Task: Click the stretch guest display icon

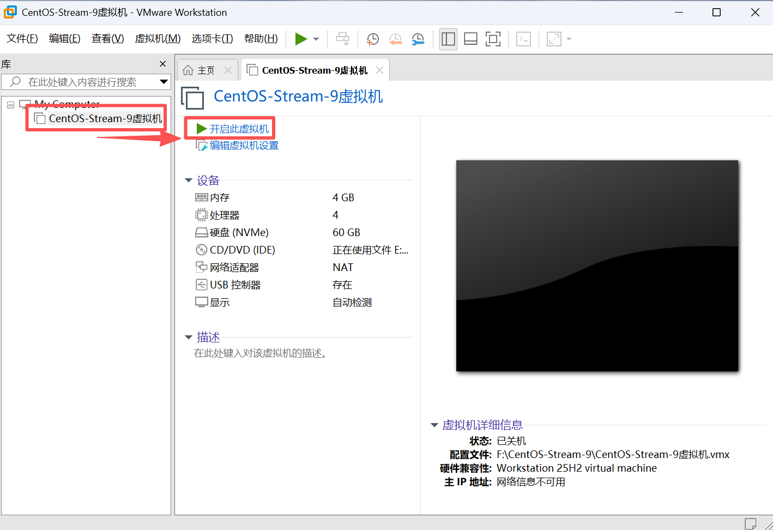Action: [x=554, y=39]
